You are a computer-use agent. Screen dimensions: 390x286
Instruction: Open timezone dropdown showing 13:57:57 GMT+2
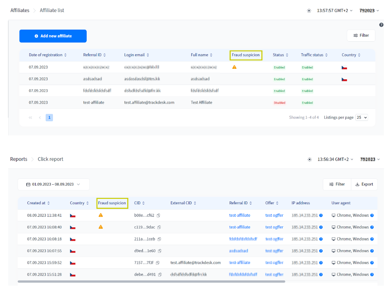tap(335, 10)
